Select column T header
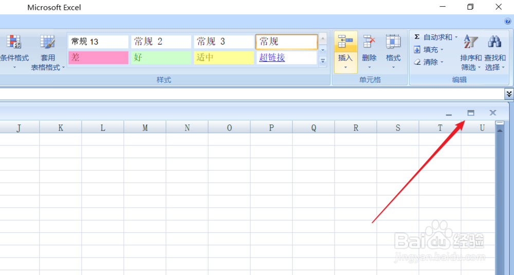514x275 pixels. (x=440, y=127)
